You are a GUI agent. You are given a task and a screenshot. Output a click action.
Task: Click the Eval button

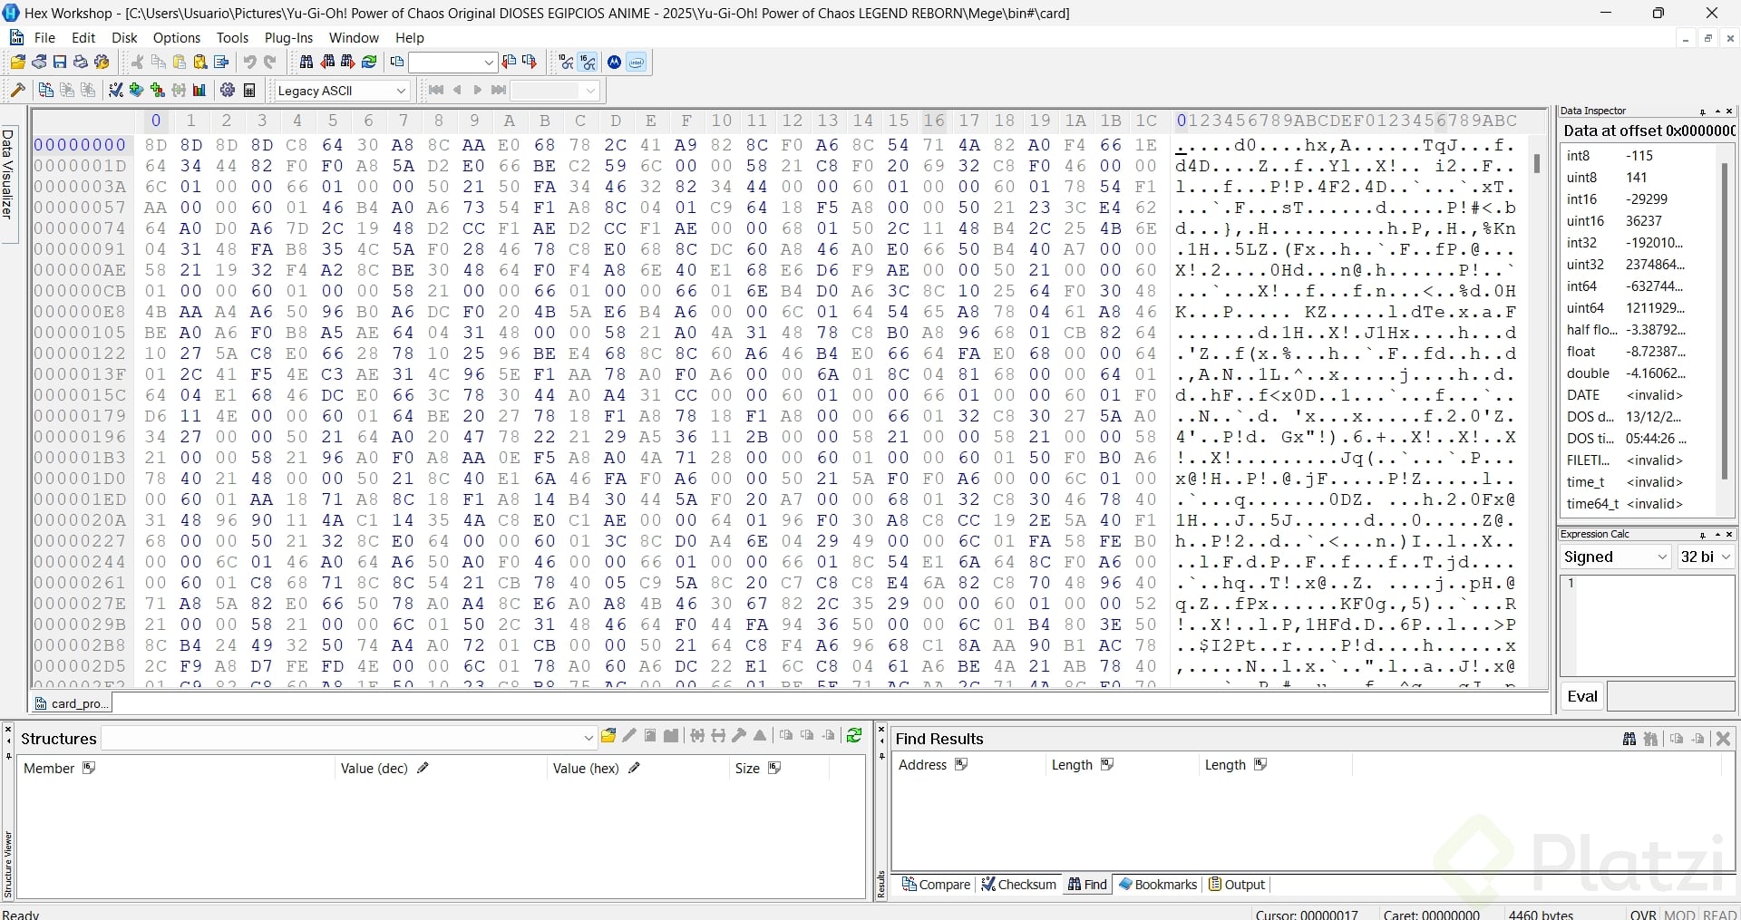point(1582,696)
